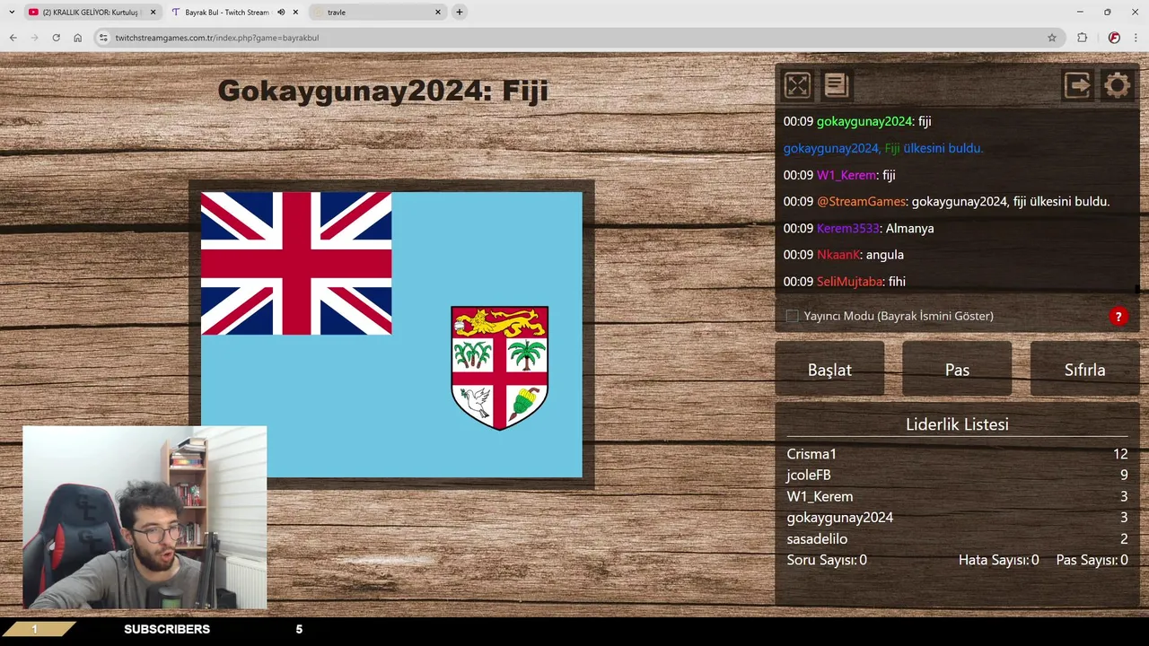Reset the game with Sıfırla
This screenshot has width=1149, height=646.
(x=1084, y=369)
